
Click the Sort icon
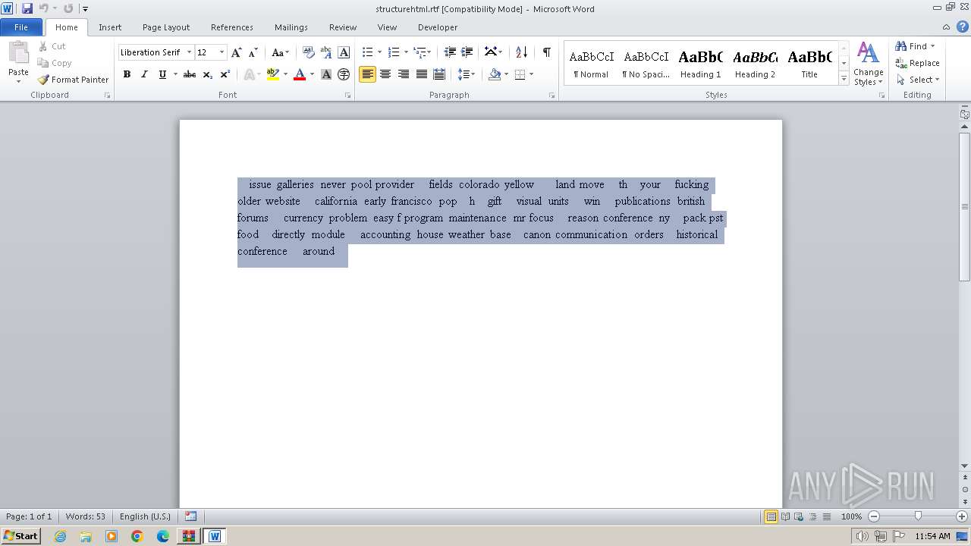click(521, 52)
